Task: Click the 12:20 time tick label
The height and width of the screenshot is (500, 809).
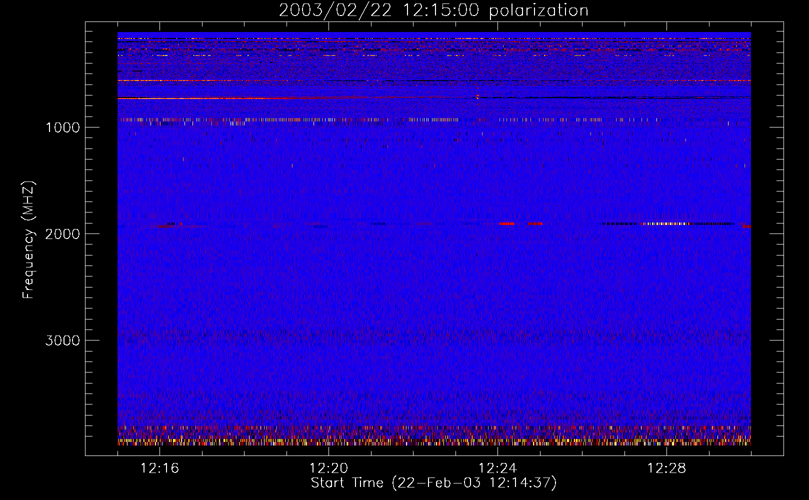Action: (328, 468)
